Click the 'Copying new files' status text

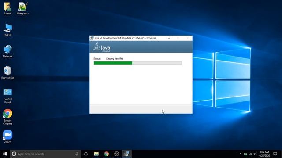click(x=115, y=58)
